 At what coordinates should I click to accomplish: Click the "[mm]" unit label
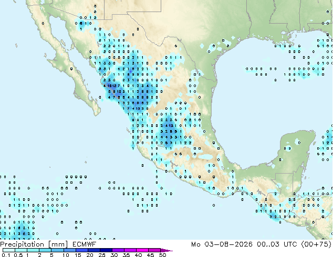(x=58, y=244)
